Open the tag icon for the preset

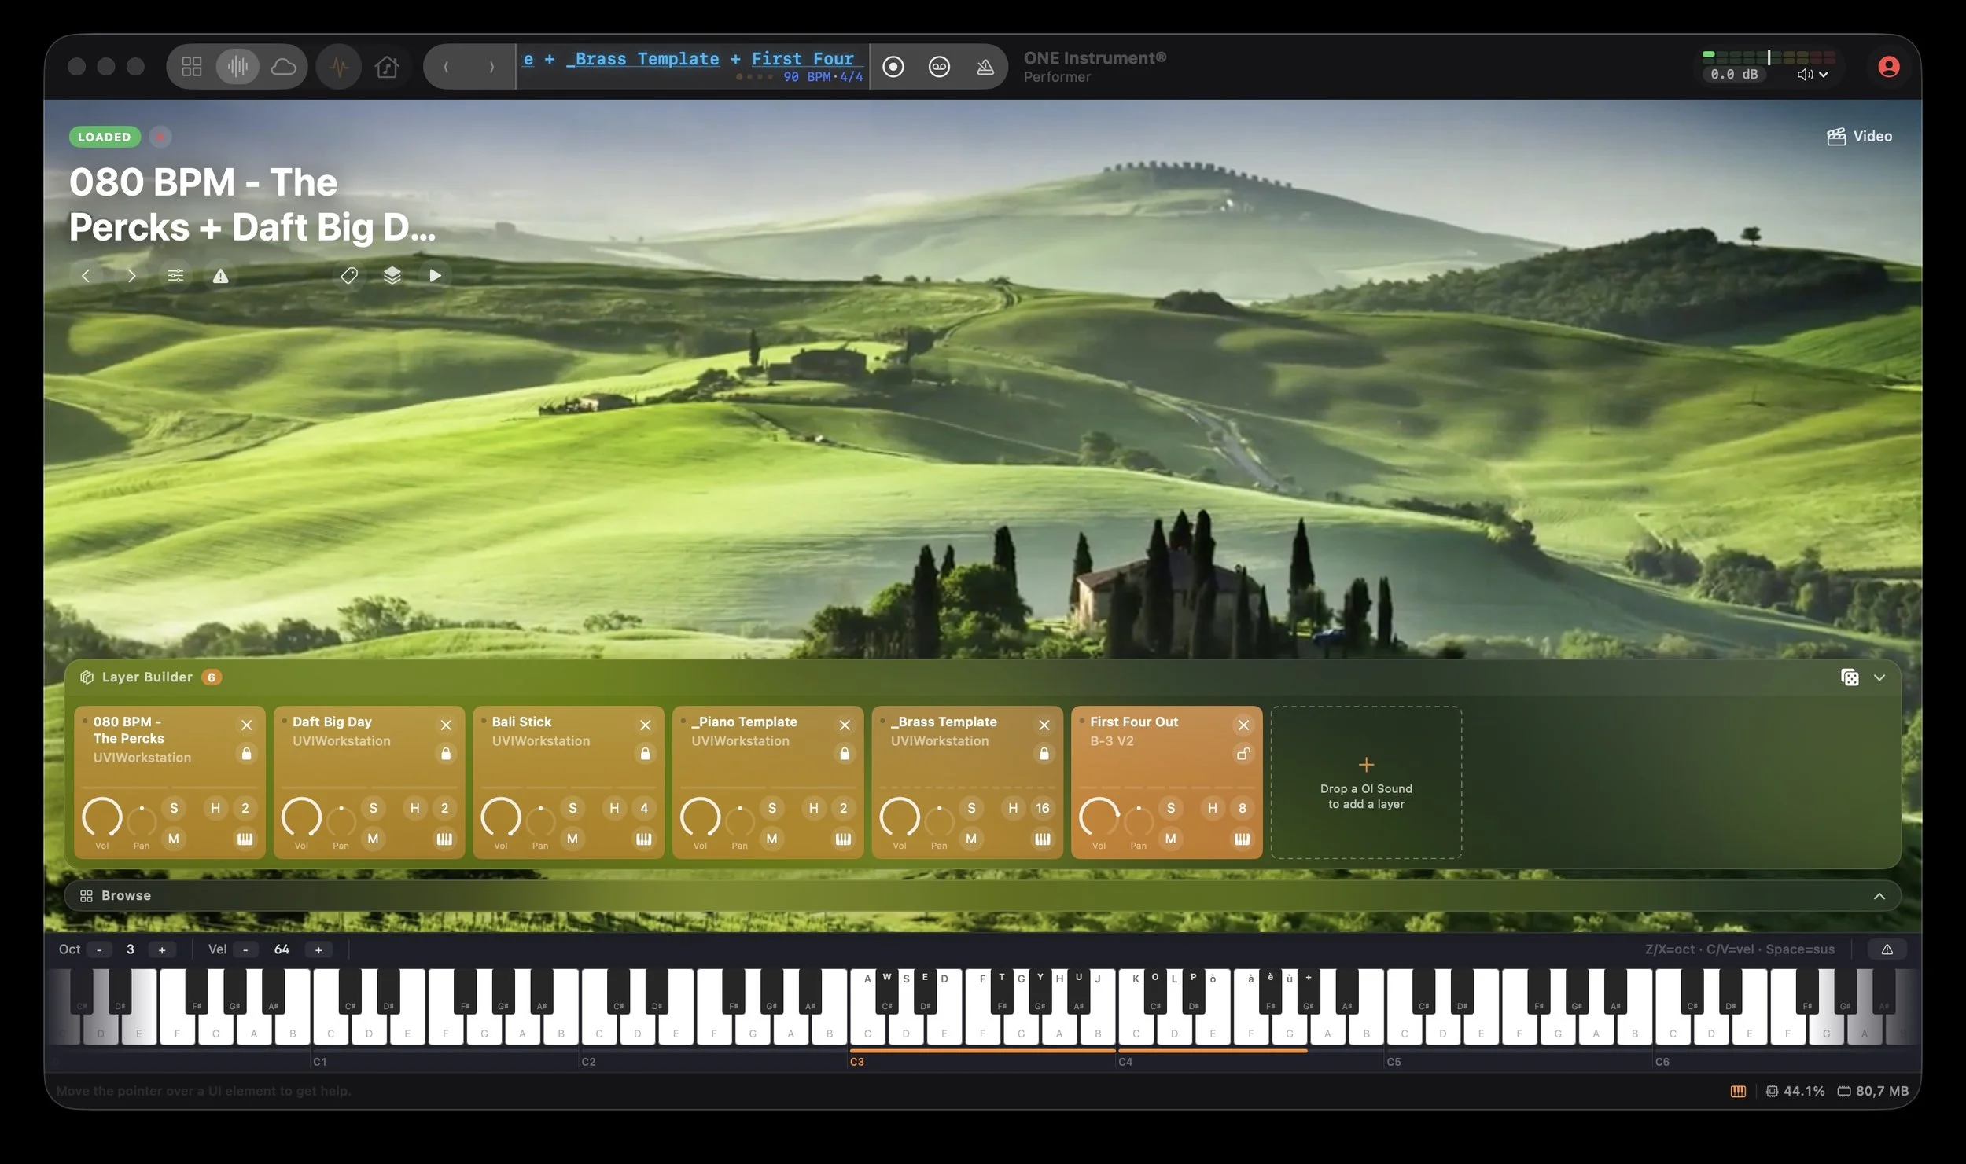(x=349, y=275)
